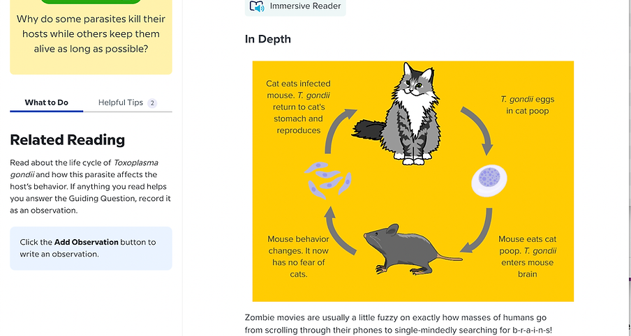Click the T. gondii egg cell icon

tap(489, 181)
